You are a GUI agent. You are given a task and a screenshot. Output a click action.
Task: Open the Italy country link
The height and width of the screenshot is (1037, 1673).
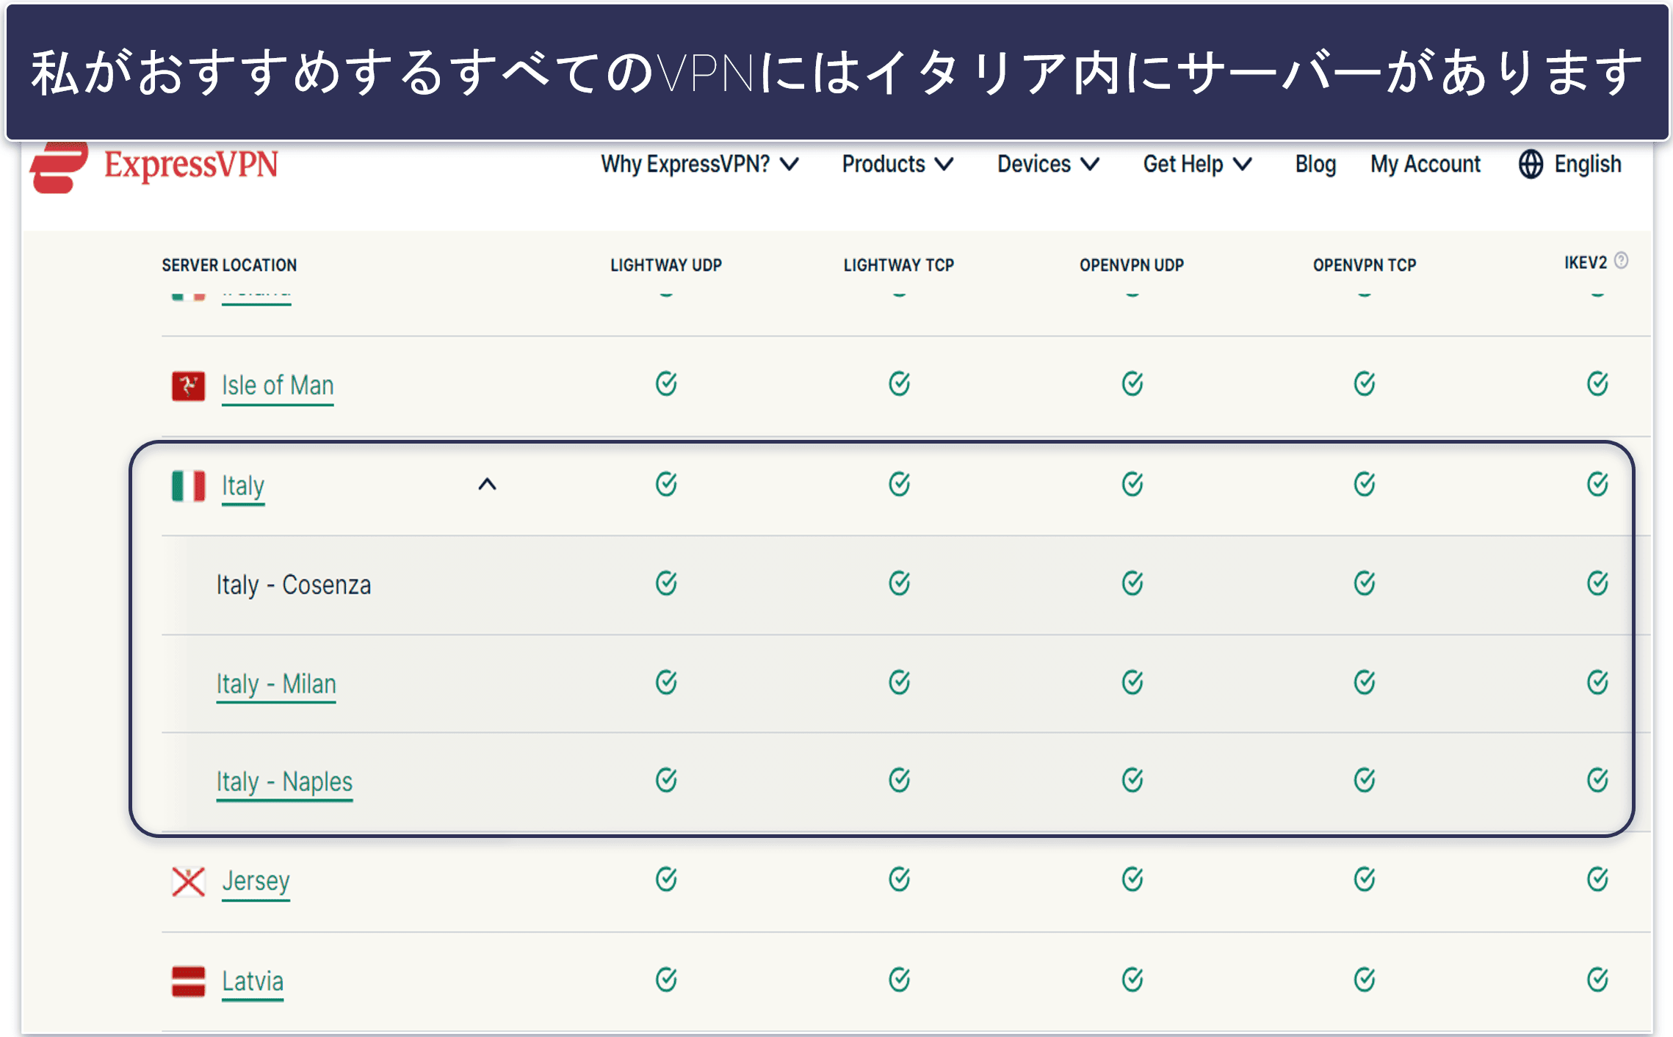[243, 487]
